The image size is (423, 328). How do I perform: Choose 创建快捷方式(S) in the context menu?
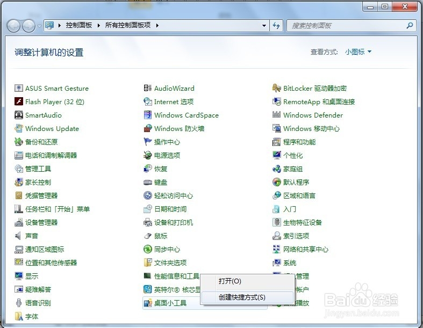[247, 297]
